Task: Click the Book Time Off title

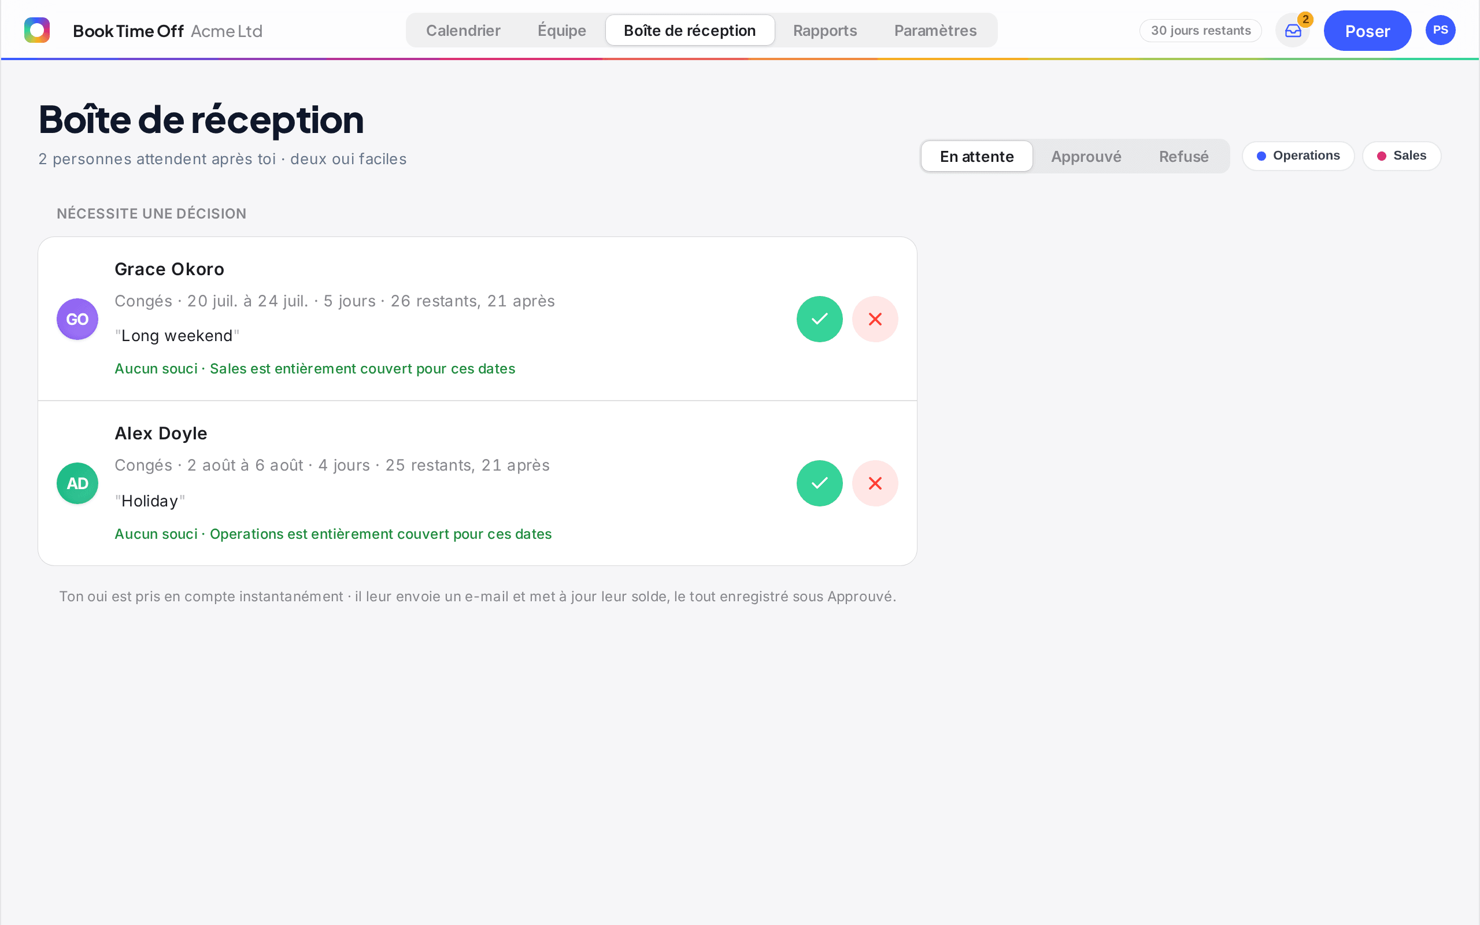Action: pyautogui.click(x=128, y=31)
